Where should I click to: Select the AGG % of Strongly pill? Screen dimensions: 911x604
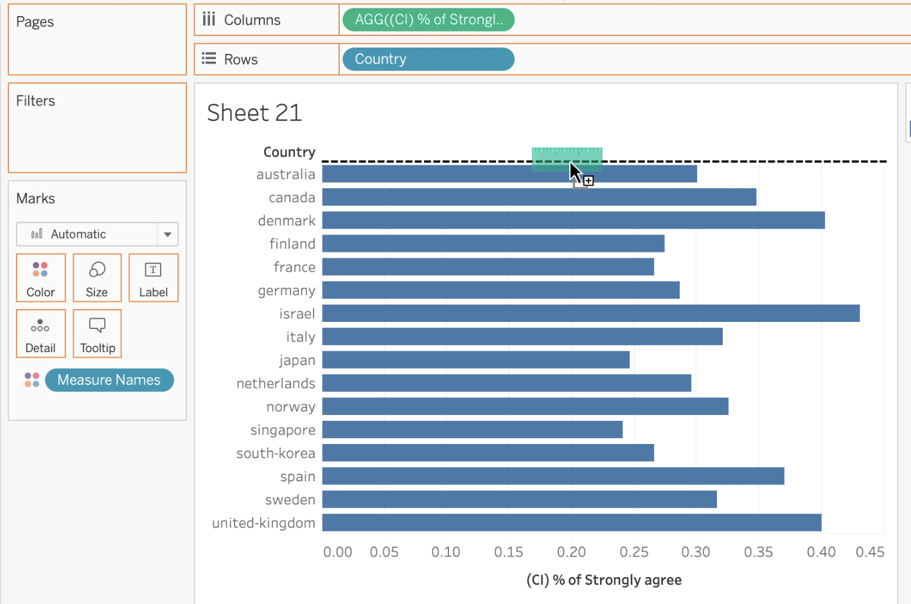[x=428, y=20]
